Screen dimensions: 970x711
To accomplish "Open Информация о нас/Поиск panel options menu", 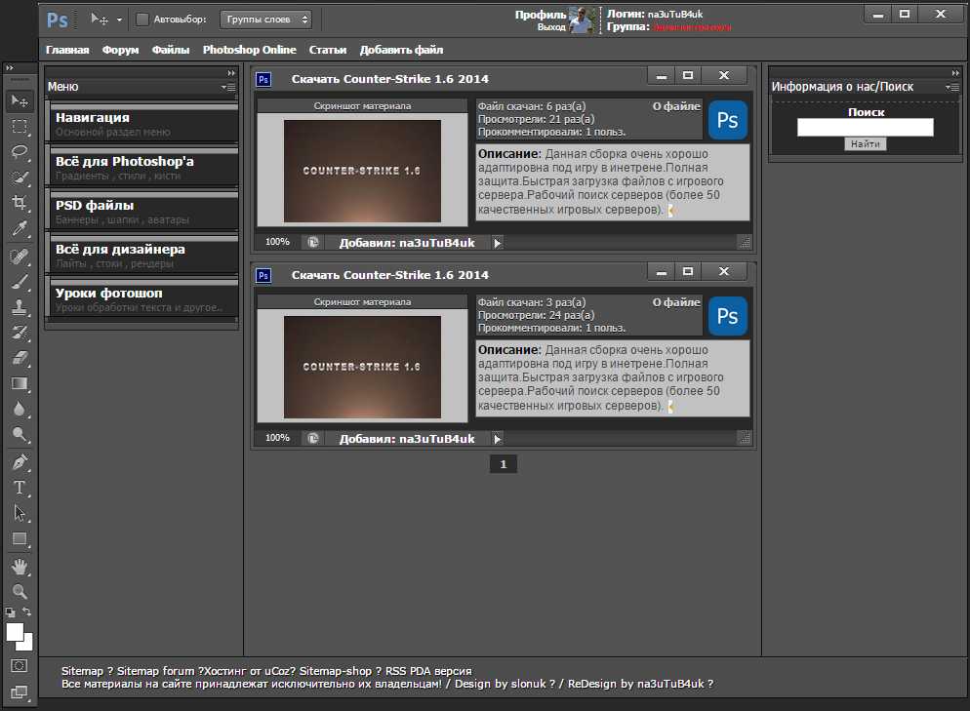I will (952, 87).
